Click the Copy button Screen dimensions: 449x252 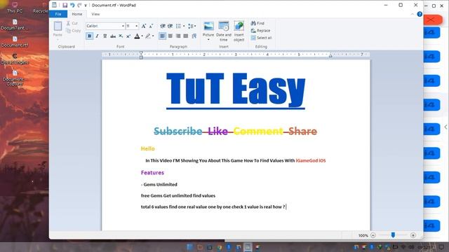click(x=73, y=31)
